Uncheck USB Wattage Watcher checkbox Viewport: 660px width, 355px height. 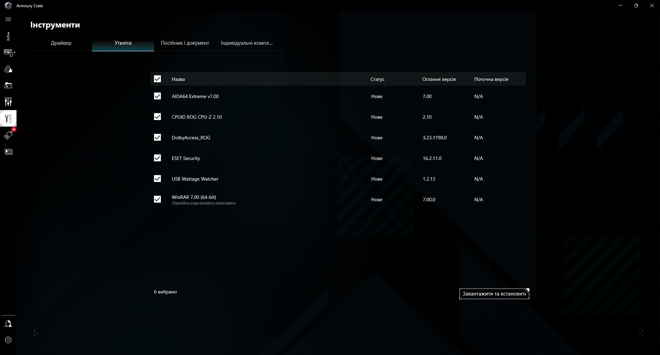(157, 179)
